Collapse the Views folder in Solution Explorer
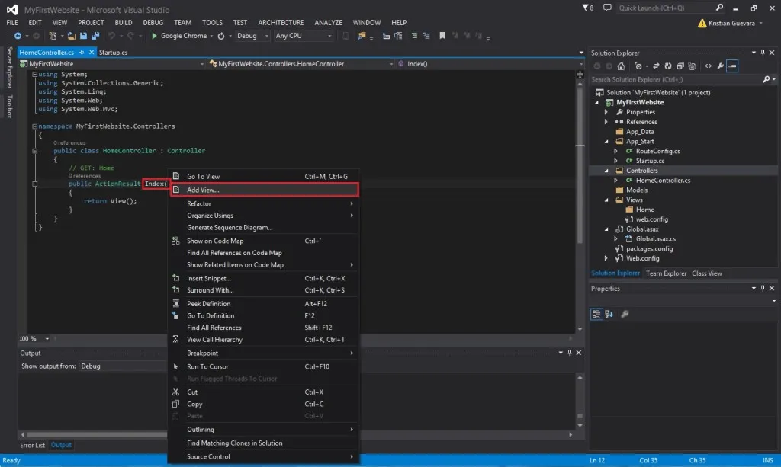 [x=606, y=200]
